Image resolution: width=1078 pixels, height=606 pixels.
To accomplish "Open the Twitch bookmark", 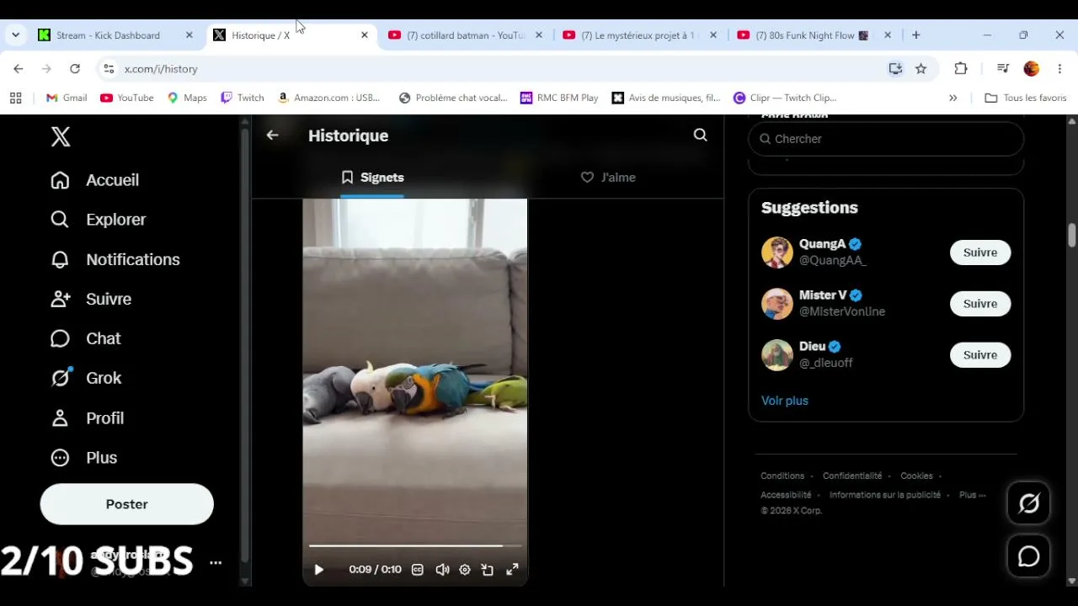I will point(243,98).
